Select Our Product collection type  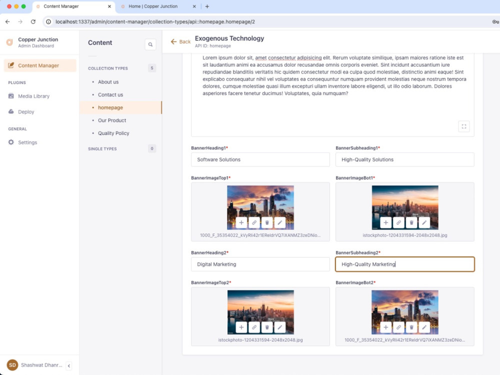[112, 120]
